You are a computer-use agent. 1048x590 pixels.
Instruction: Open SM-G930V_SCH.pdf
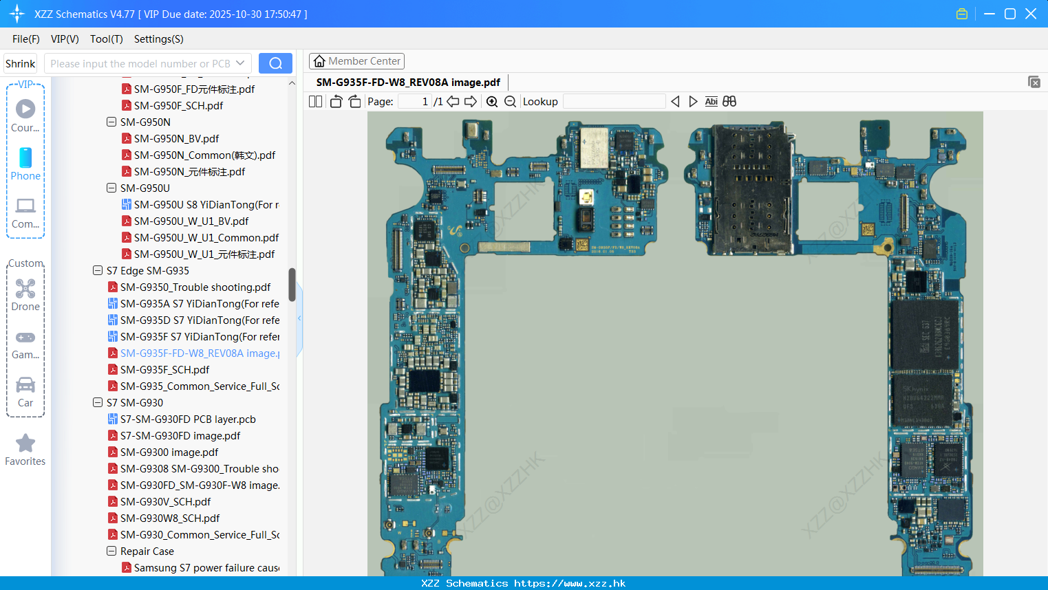click(165, 501)
